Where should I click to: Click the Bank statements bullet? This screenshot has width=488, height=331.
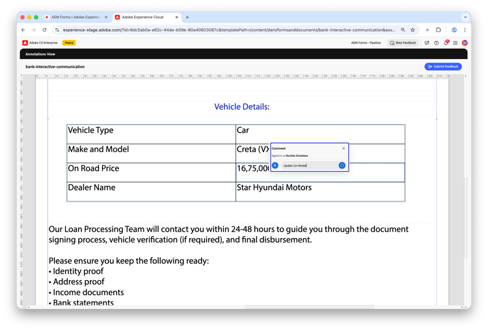pos(81,302)
